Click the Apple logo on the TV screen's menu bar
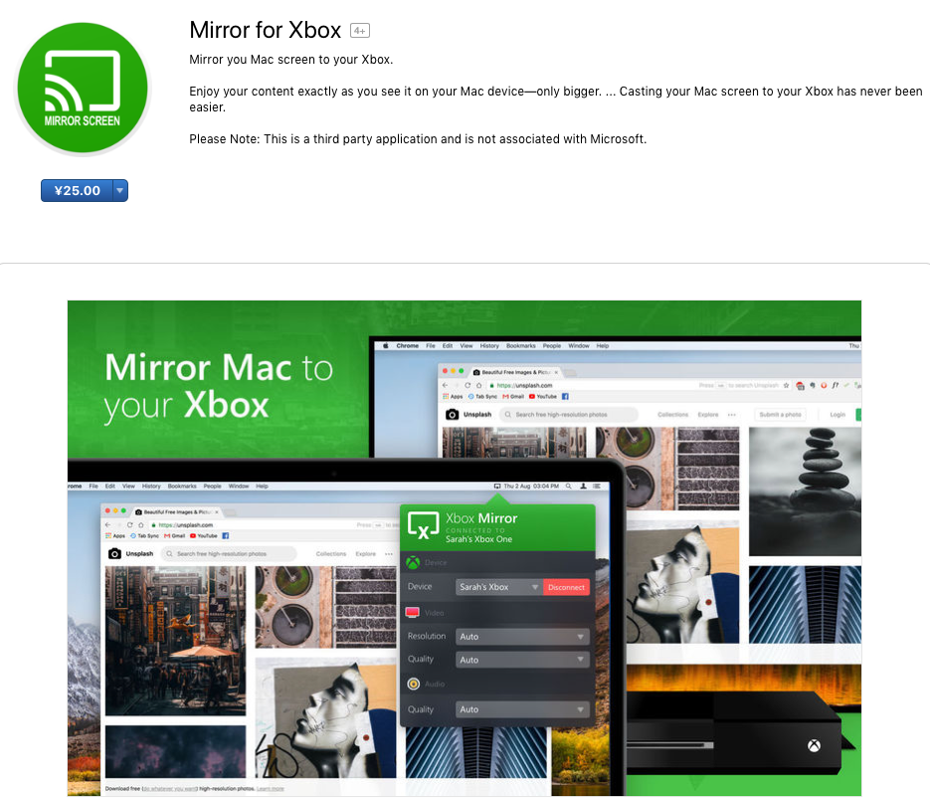 tap(386, 345)
